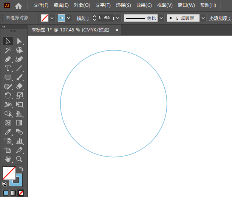Screen dimensions: 232x197
Task: Open the brush definition dropdown
Action: point(203,18)
